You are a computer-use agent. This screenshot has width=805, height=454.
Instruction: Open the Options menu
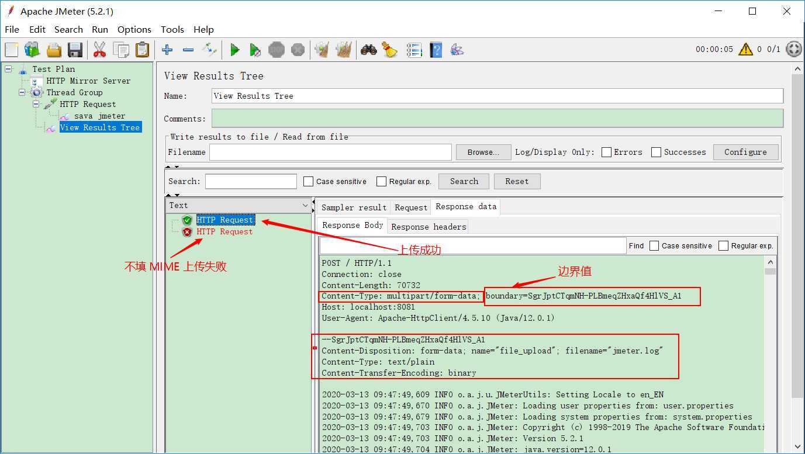(x=134, y=29)
